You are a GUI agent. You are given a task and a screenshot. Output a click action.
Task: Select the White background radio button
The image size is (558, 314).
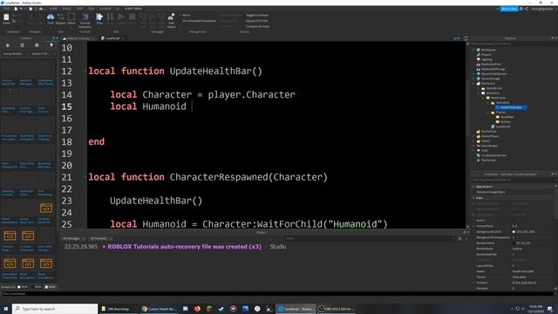19,287
